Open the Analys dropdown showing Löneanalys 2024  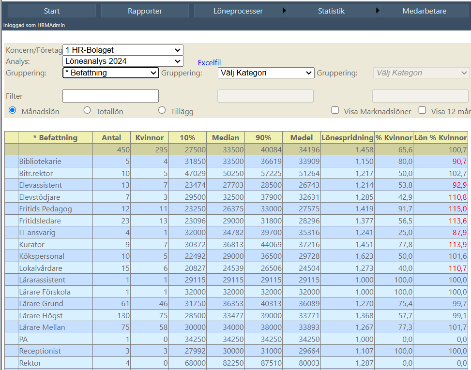[x=123, y=61]
